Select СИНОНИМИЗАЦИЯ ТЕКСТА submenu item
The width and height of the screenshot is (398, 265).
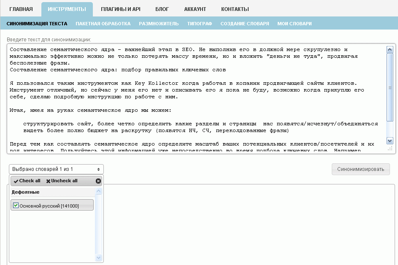coord(37,24)
